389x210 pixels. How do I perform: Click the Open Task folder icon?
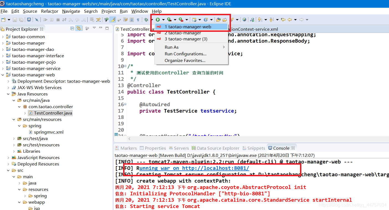click(225, 20)
